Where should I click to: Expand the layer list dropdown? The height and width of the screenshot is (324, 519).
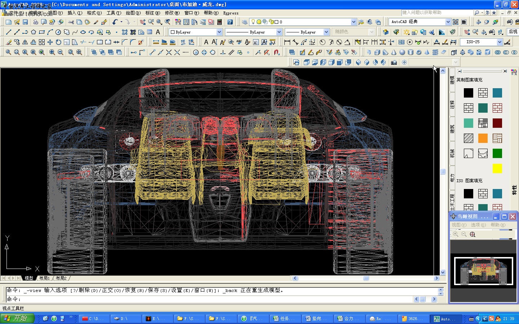click(354, 22)
